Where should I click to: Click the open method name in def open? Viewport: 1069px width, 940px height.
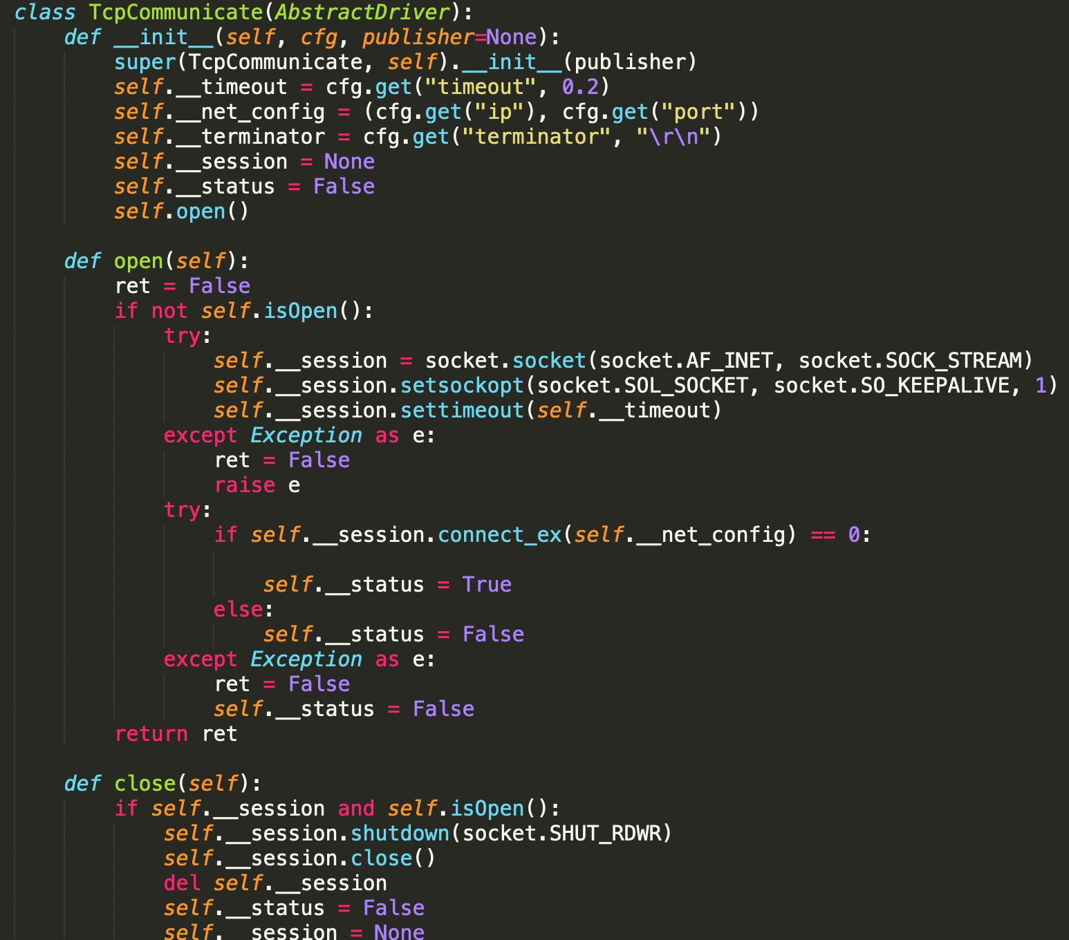coord(138,261)
